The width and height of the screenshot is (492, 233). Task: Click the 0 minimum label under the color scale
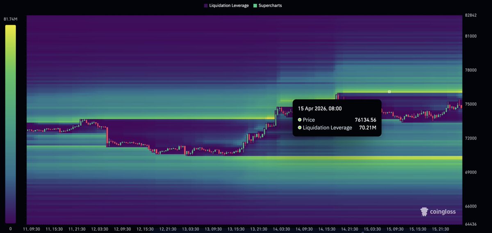tap(10, 228)
